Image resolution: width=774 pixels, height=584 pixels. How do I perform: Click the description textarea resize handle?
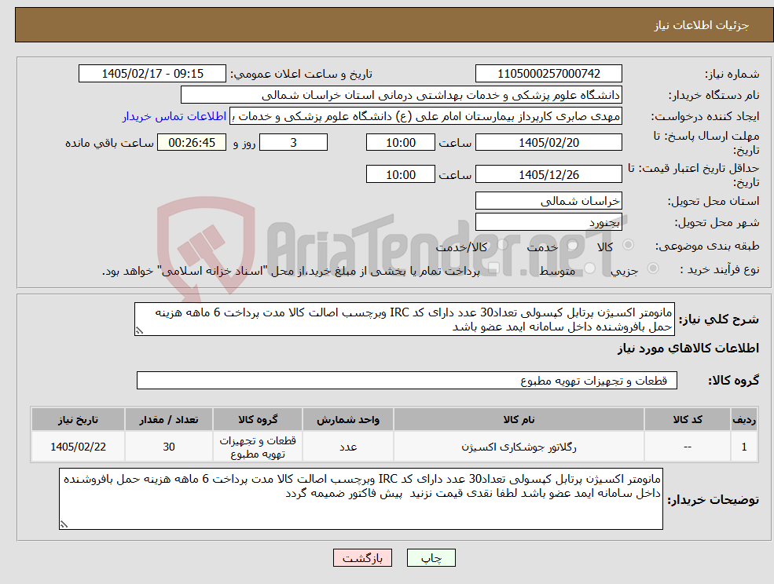(139, 331)
